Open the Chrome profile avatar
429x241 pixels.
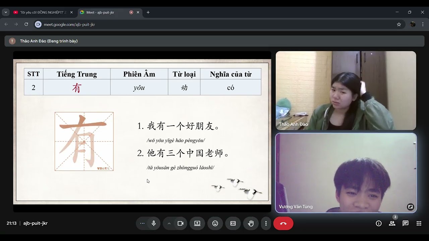coord(413,24)
